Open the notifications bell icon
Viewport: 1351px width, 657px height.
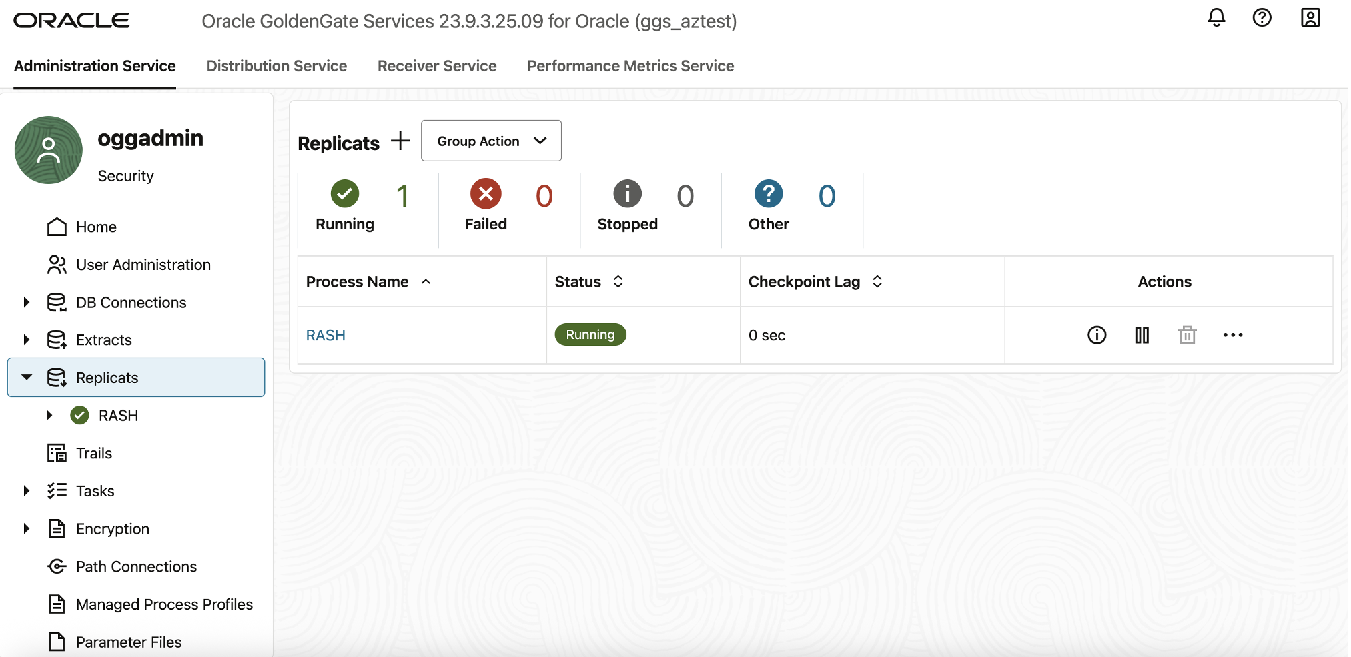1216,18
